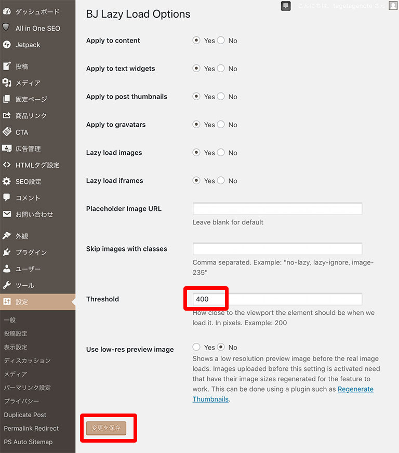
Task: Click the コメント speech bubble icon
Action: [7, 197]
